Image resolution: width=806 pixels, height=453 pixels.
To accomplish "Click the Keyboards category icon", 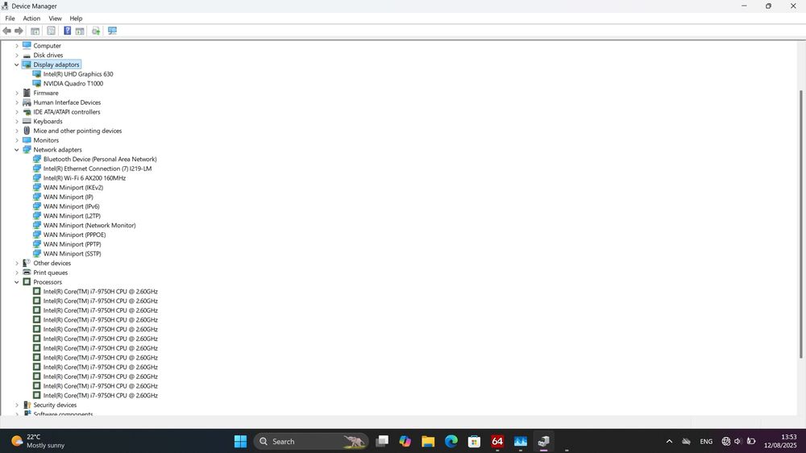I will click(27, 122).
